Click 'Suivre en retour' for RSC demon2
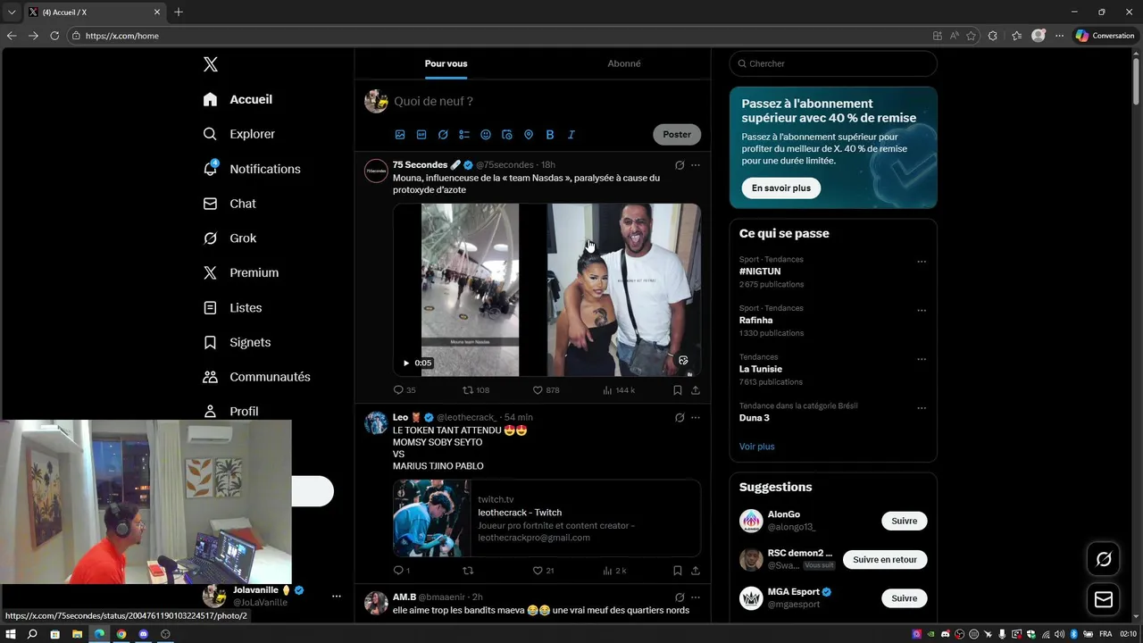Screen dimensions: 1143x643 [x=885, y=560]
